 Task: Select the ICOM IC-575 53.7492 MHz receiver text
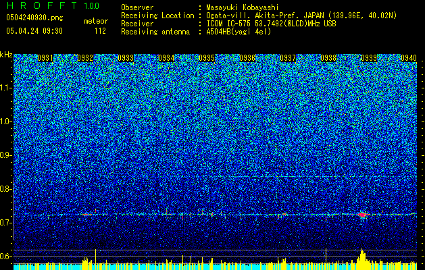coord(271,24)
